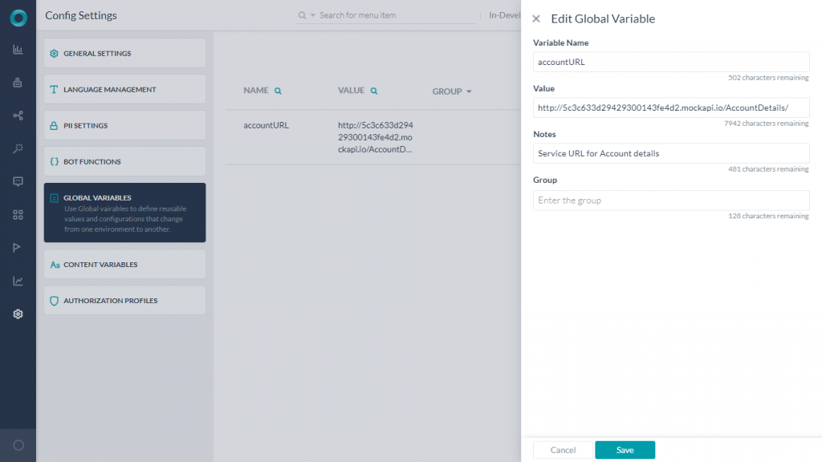Close the Edit Global Variable panel
The image size is (822, 462).
536,18
